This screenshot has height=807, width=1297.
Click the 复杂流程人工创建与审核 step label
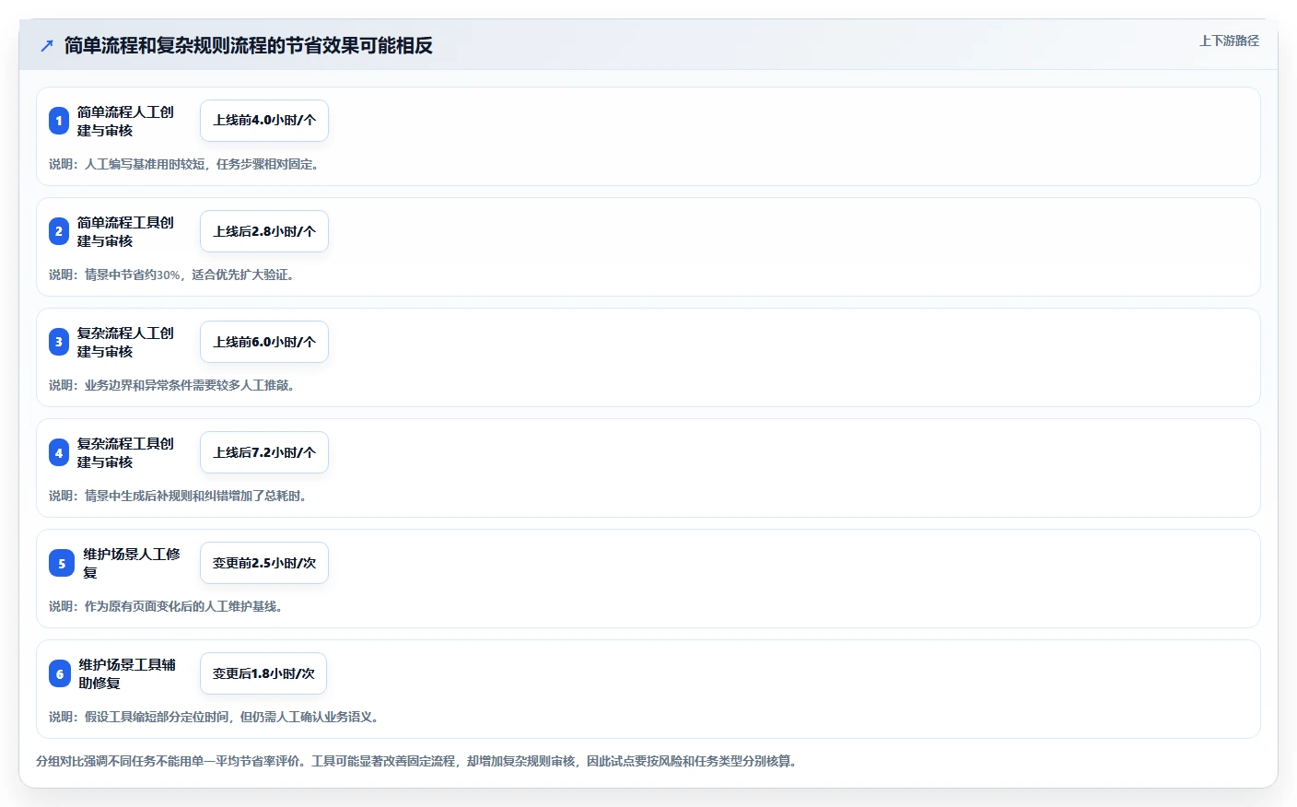125,342
